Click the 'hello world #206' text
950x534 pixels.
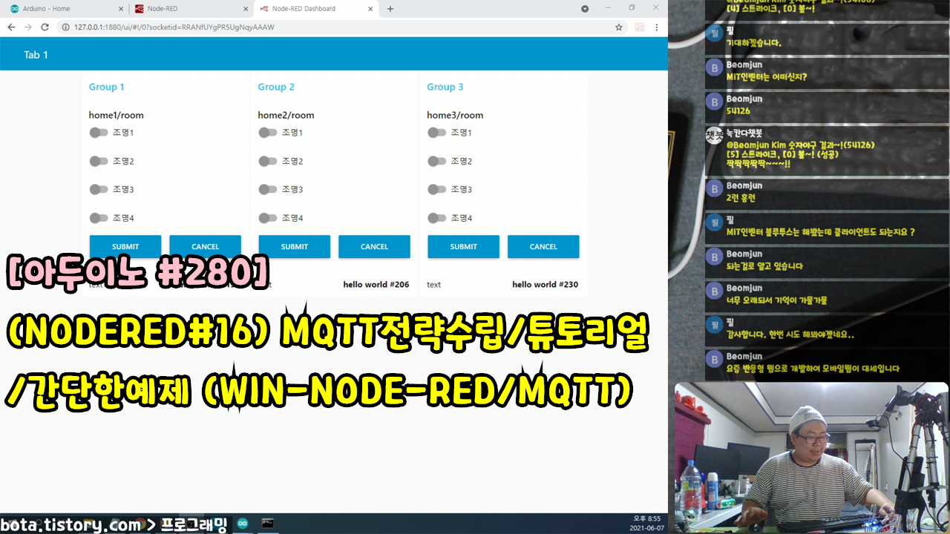click(x=376, y=284)
